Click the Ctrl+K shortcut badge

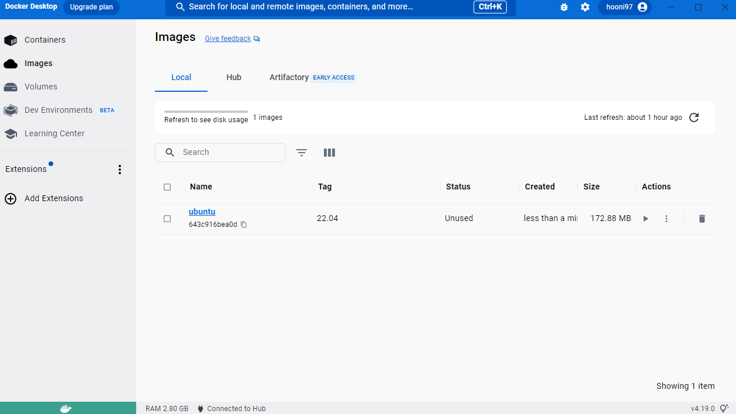[x=490, y=7]
